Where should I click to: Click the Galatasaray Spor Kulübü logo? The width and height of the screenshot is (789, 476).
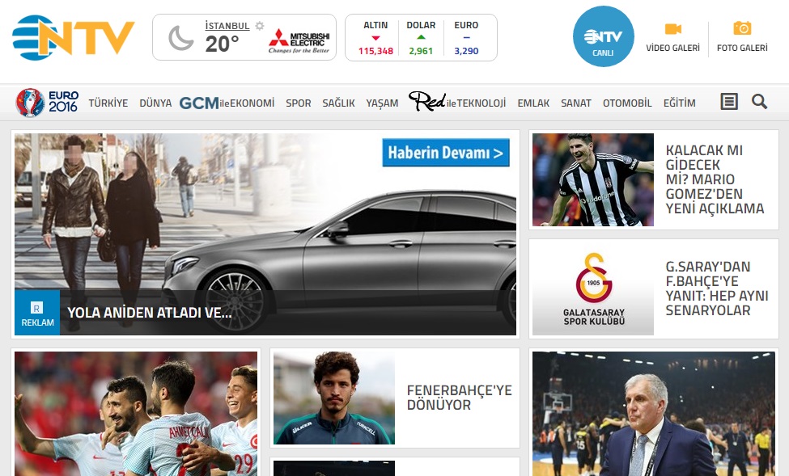tap(594, 289)
